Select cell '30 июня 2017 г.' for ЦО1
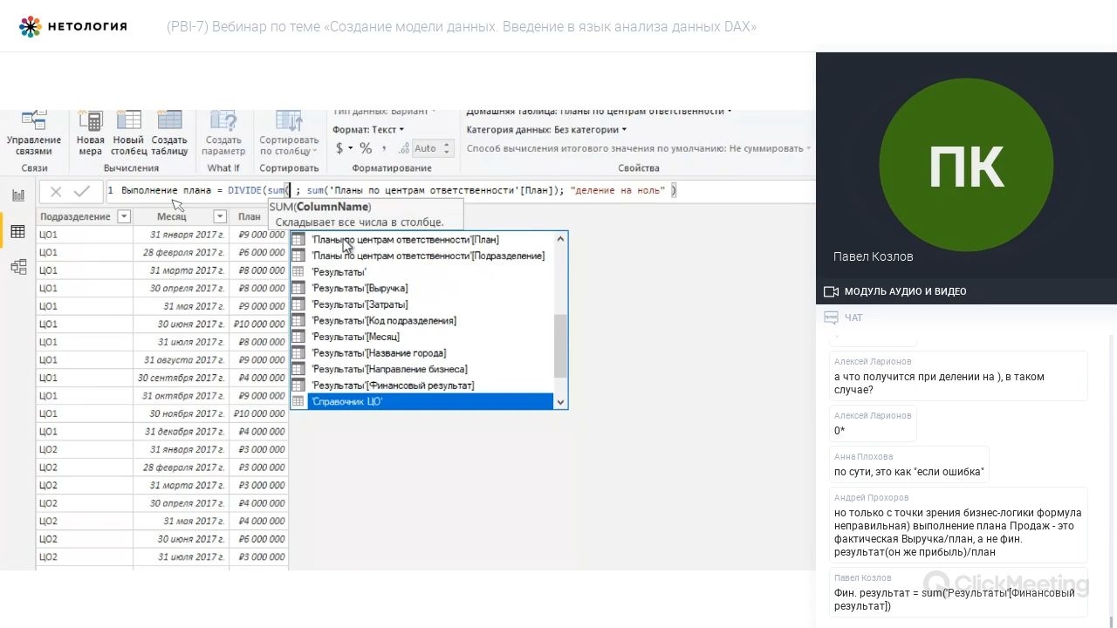This screenshot has width=1117, height=628. [x=181, y=324]
